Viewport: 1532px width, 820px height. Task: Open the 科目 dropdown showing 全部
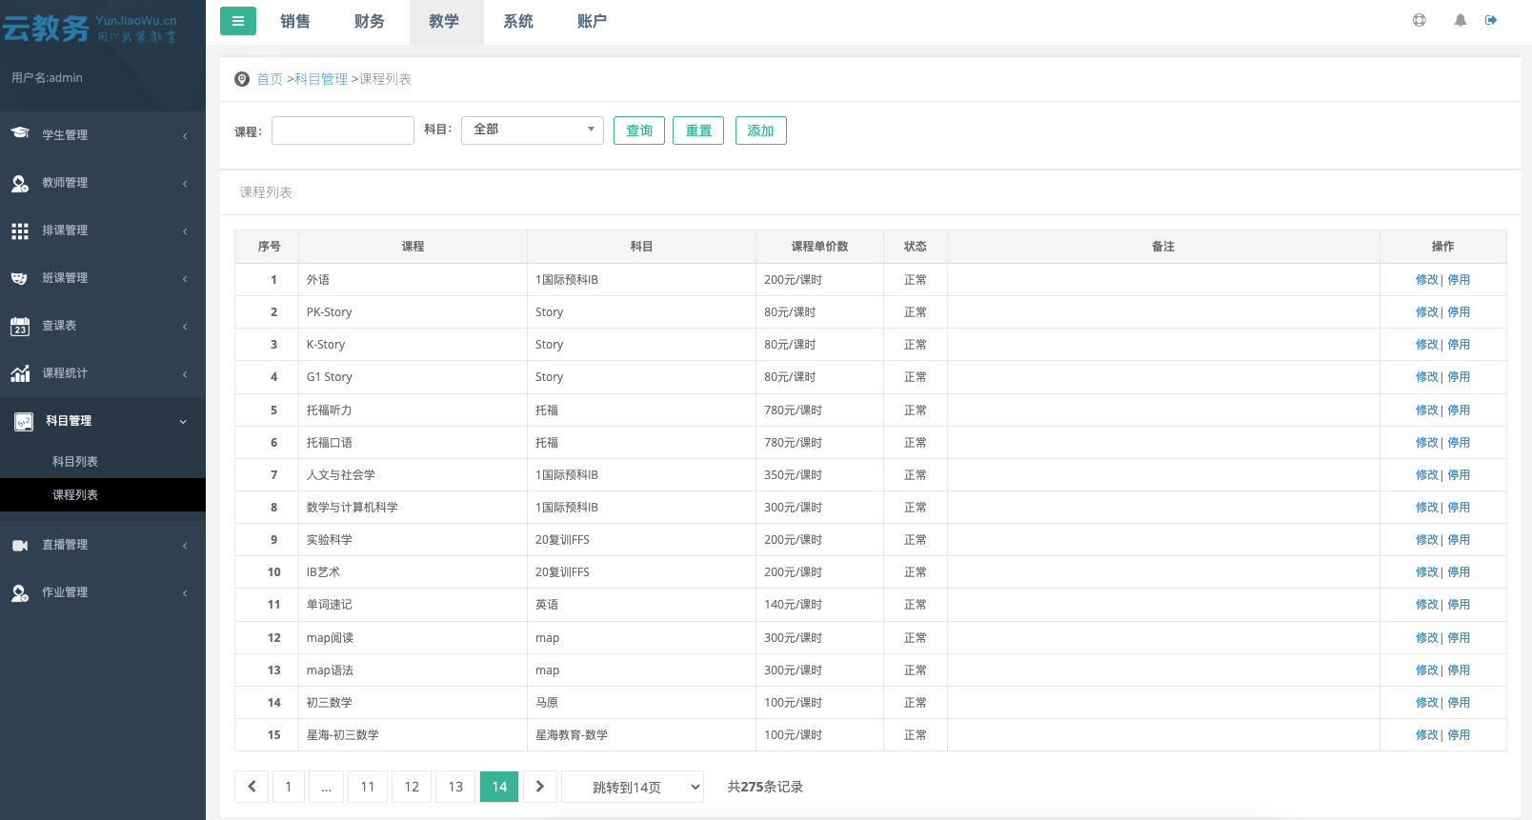point(532,130)
